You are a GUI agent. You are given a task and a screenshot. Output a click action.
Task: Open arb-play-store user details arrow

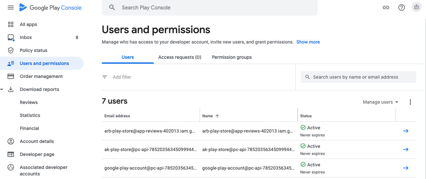click(406, 131)
